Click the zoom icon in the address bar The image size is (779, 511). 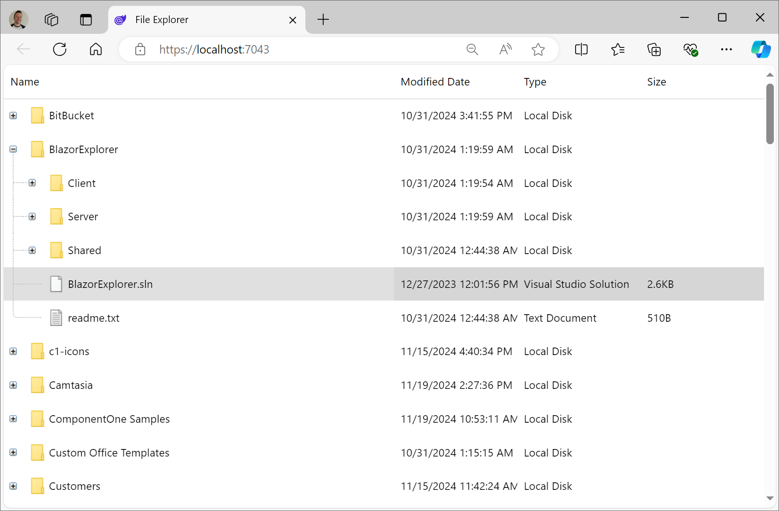point(472,49)
